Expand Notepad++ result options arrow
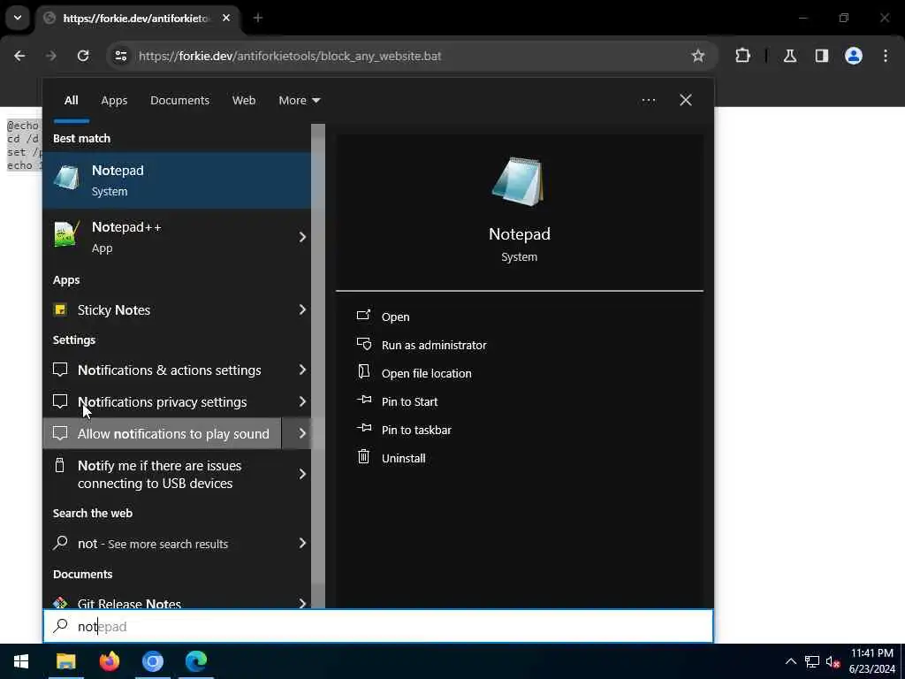Image resolution: width=905 pixels, height=679 pixels. point(302,237)
